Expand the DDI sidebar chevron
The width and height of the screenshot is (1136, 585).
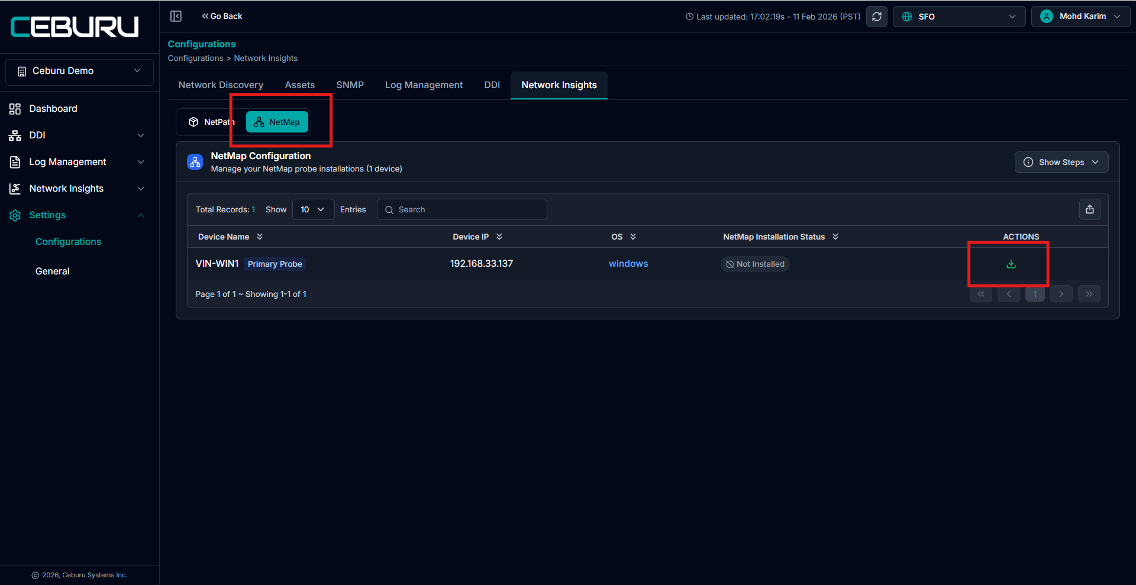(141, 135)
